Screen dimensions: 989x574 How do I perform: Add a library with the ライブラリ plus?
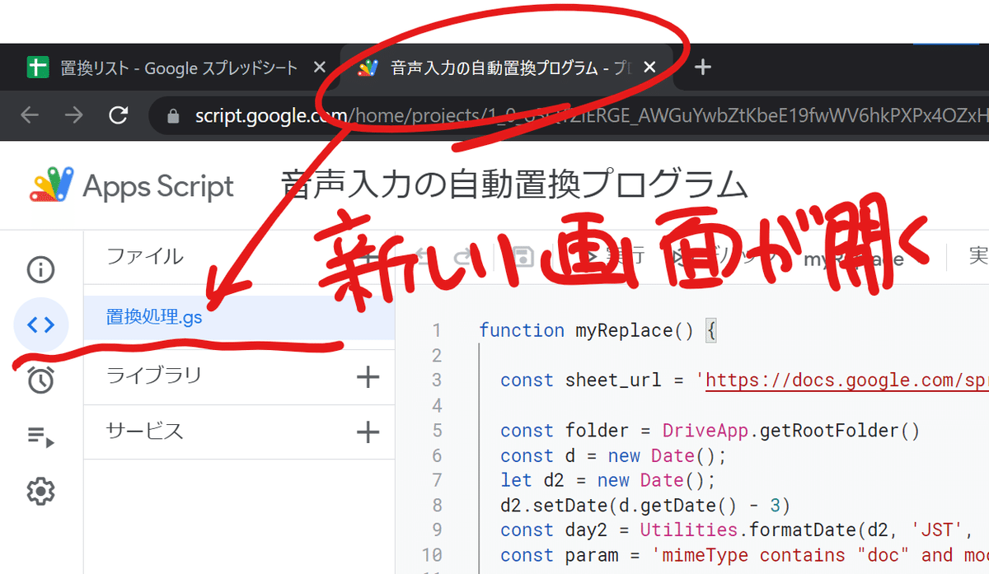tap(368, 377)
